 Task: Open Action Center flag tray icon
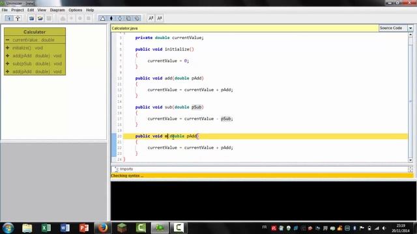[362, 228]
